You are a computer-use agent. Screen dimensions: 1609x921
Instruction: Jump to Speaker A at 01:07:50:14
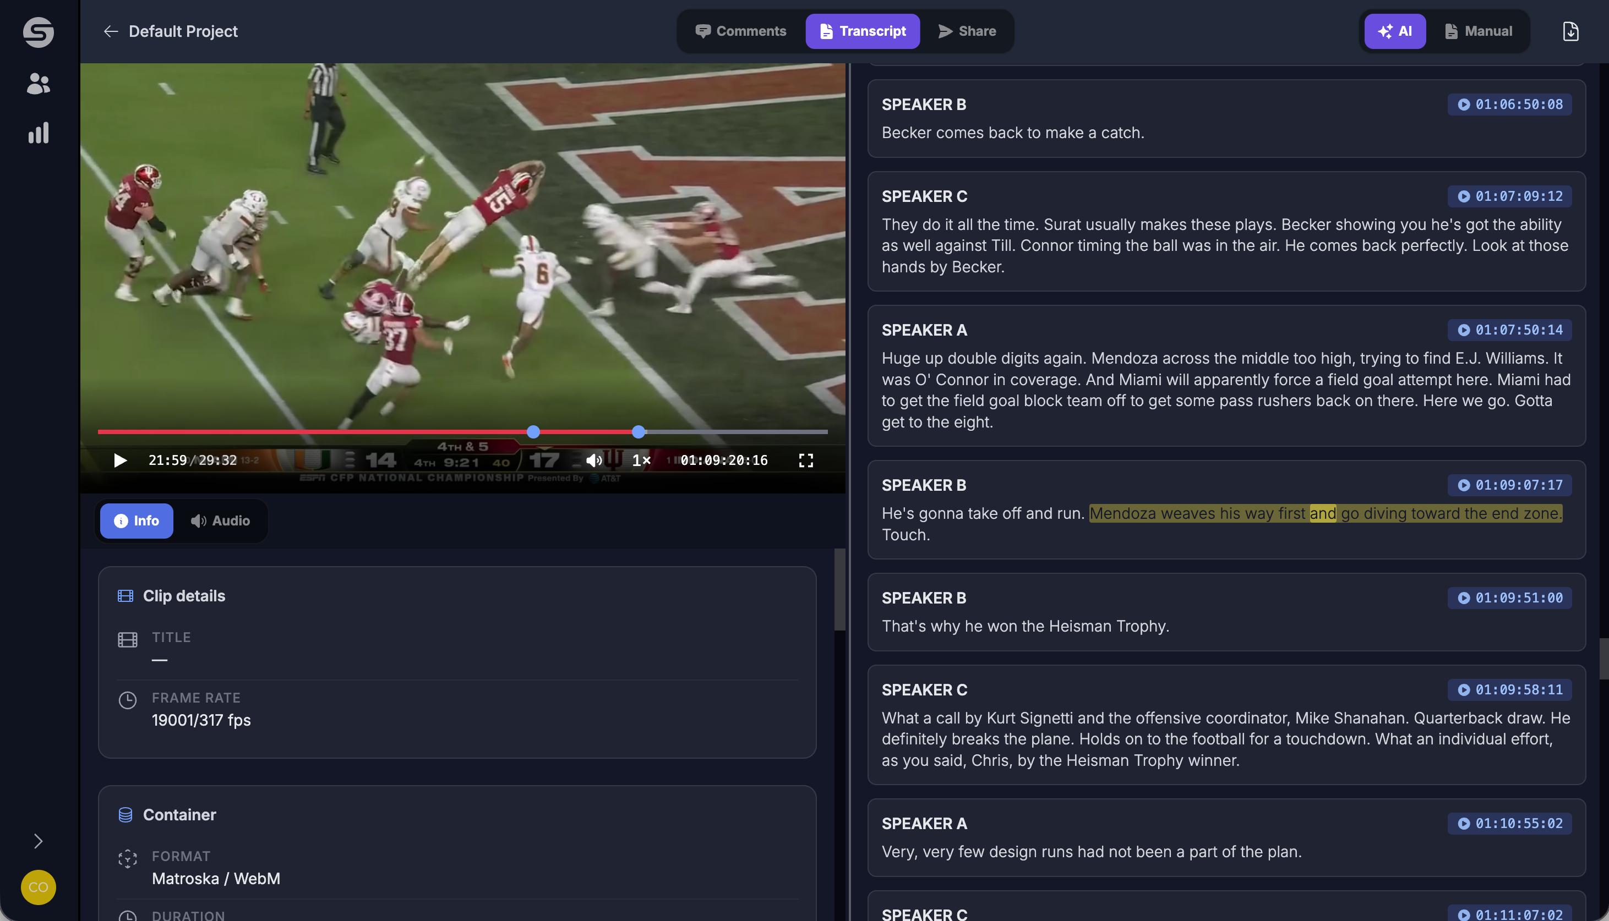1510,330
